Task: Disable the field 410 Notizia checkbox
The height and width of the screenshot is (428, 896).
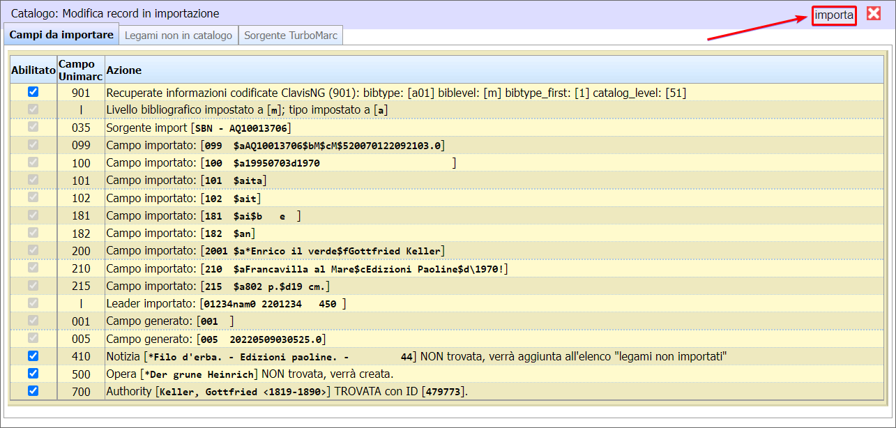Action: coord(33,356)
